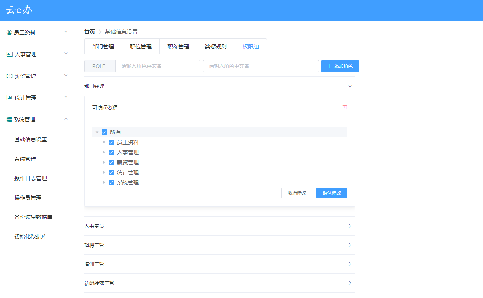Image resolution: width=483 pixels, height=298 pixels.
Task: Expand the 培训主管 role panel
Action: tap(219, 264)
